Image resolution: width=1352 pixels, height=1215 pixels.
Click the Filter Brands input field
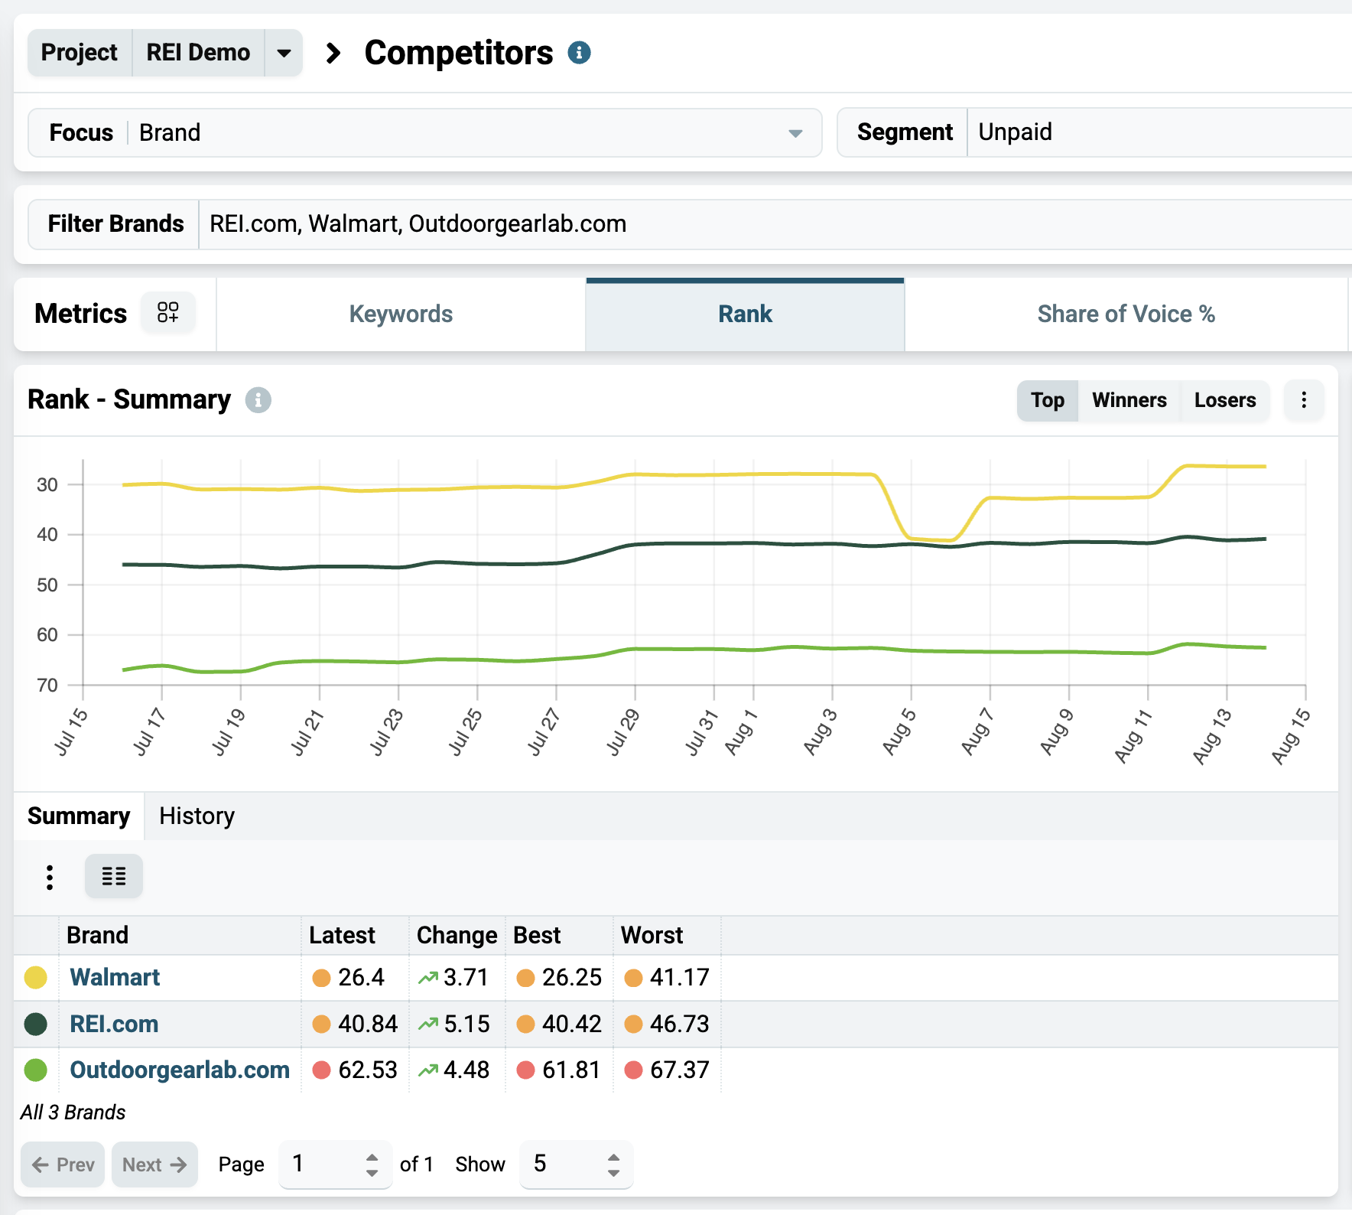[775, 224]
